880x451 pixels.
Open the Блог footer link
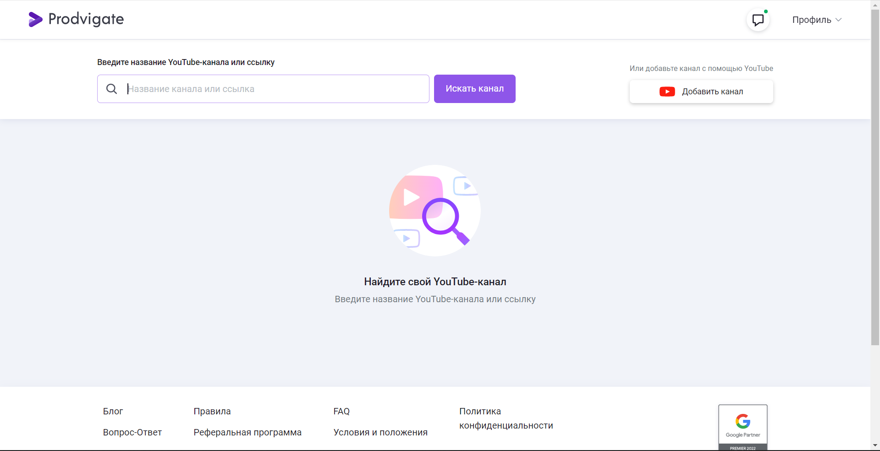(113, 411)
